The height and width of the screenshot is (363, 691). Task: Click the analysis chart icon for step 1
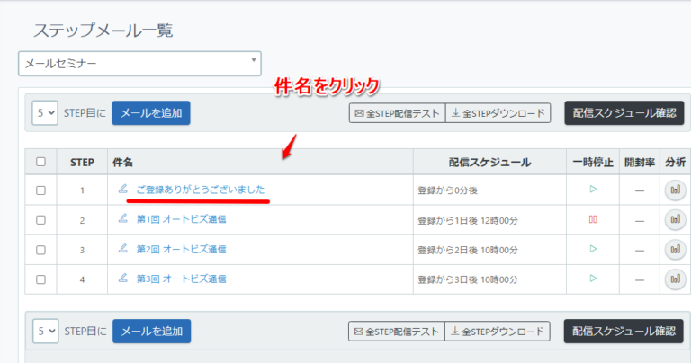coord(674,190)
